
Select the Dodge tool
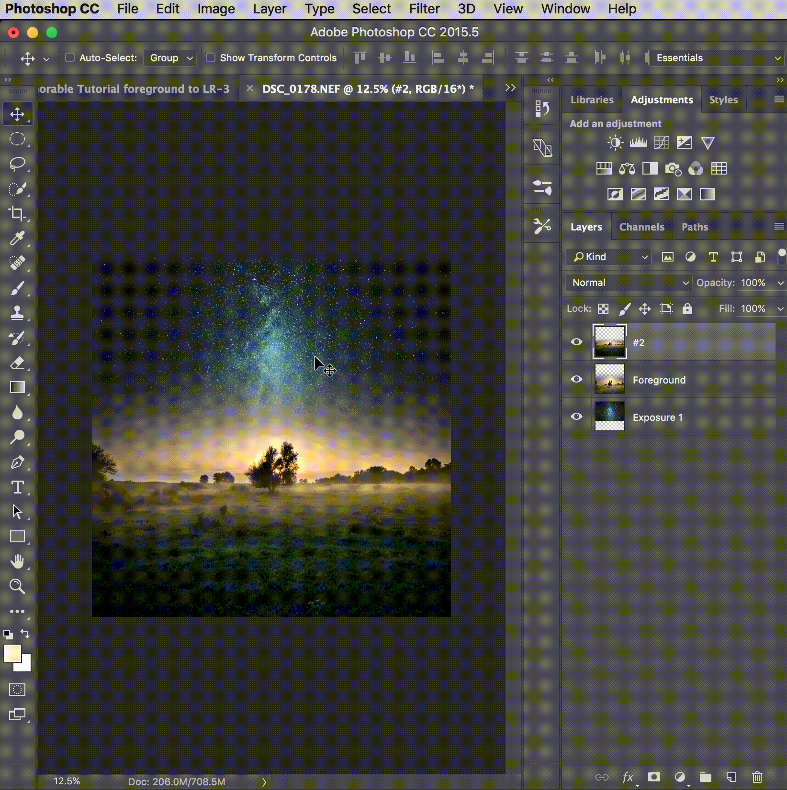point(17,437)
